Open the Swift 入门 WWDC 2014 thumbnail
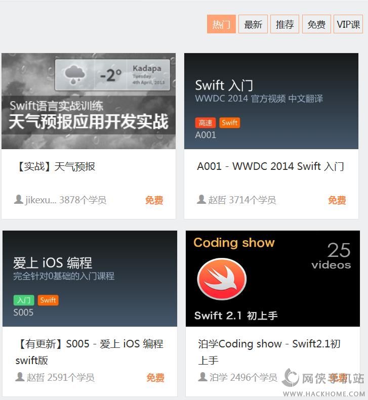The width and height of the screenshot is (368, 400). pos(271,101)
